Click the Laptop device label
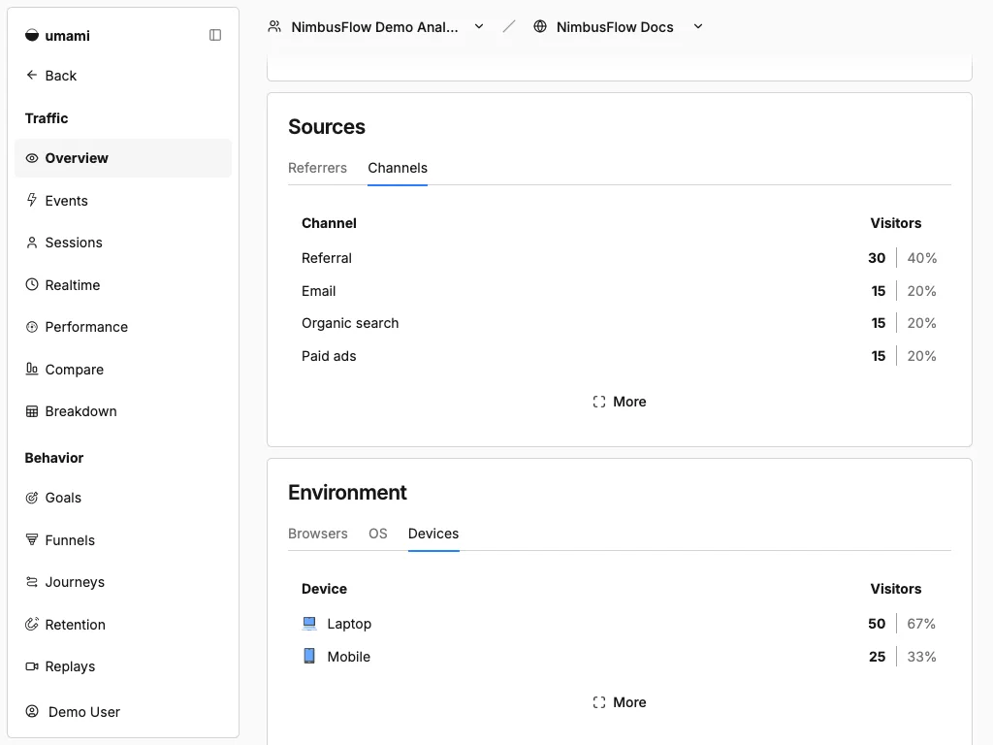 (x=349, y=624)
